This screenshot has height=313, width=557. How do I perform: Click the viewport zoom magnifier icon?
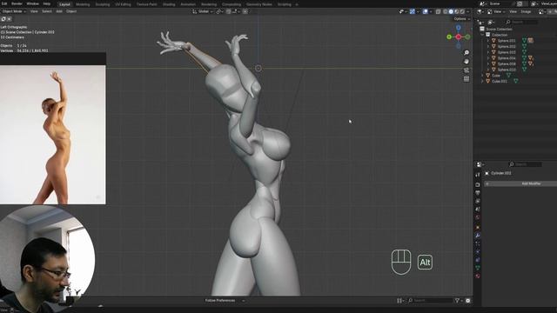pos(466,52)
